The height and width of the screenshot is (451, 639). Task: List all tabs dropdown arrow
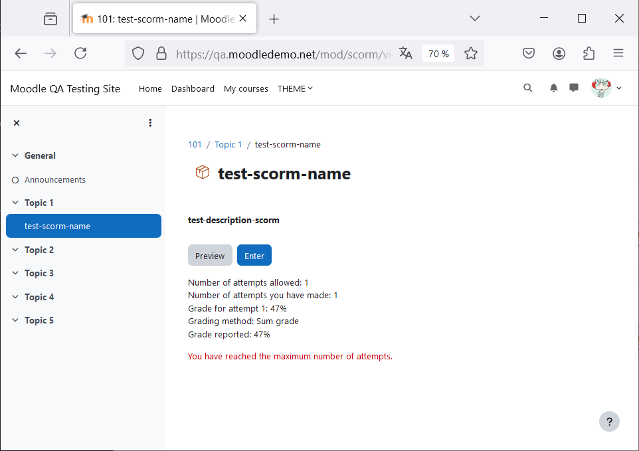coord(475,19)
